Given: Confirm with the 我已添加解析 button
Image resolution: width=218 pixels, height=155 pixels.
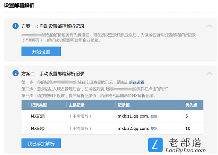Looking at the screenshot, I should 41,143.
